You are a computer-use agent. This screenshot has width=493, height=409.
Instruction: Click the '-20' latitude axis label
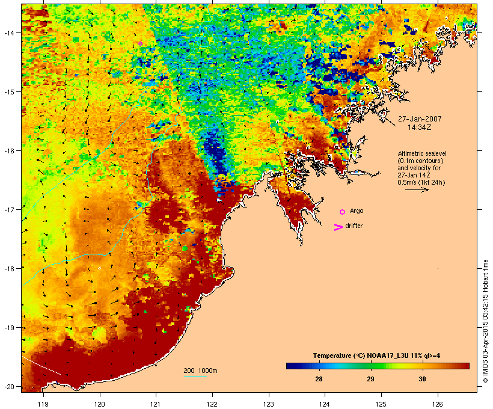pyautogui.click(x=9, y=386)
